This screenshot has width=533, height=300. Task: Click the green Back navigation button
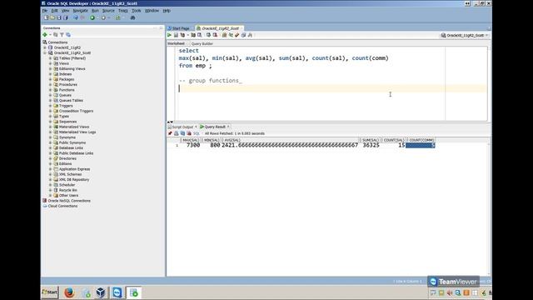click(92, 17)
